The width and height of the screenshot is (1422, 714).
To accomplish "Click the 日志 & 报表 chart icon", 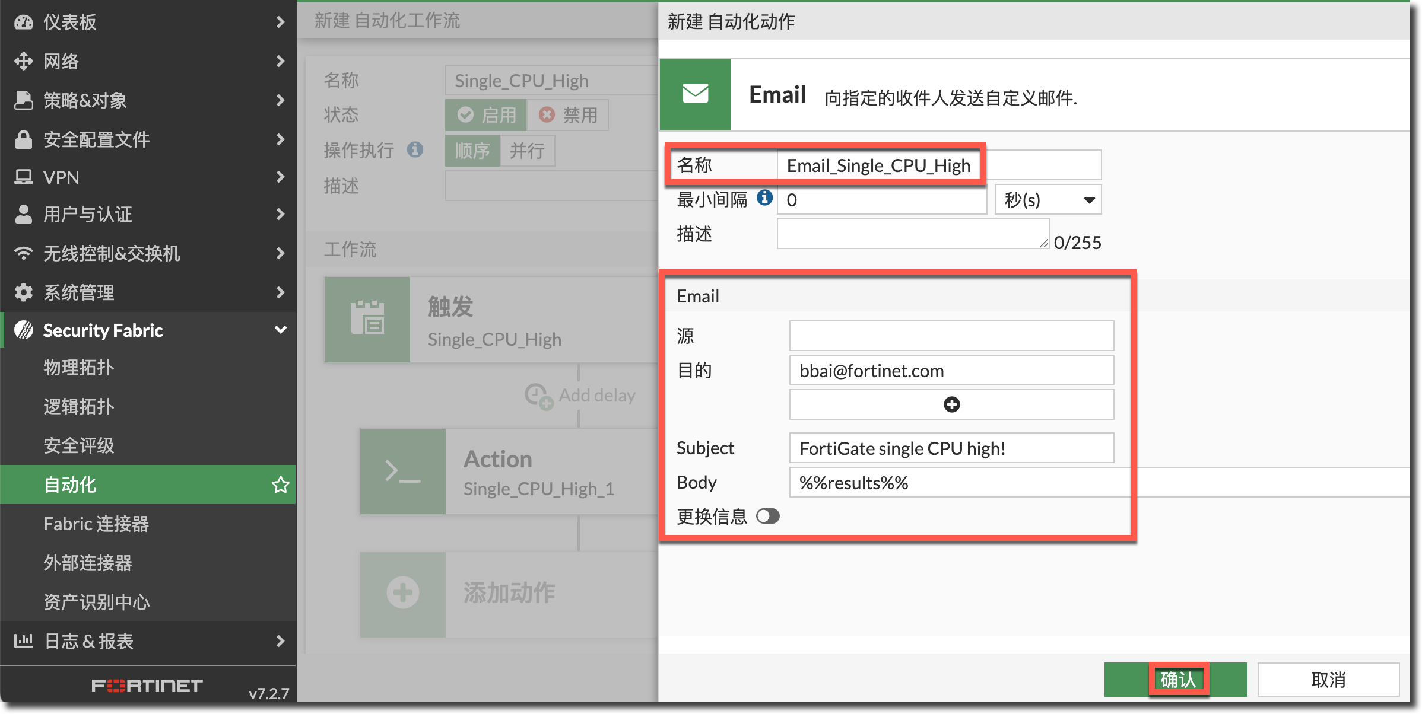I will pos(24,641).
